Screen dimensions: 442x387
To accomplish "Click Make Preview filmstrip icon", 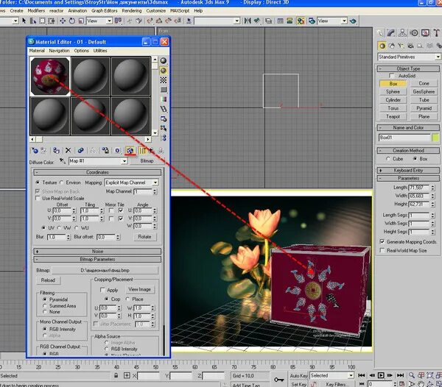I will point(164,109).
